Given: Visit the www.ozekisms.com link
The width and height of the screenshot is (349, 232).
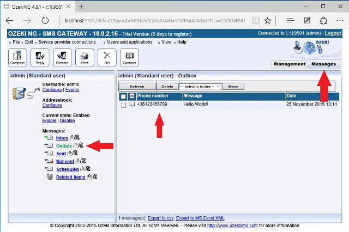Looking at the screenshot, I should [x=232, y=225].
